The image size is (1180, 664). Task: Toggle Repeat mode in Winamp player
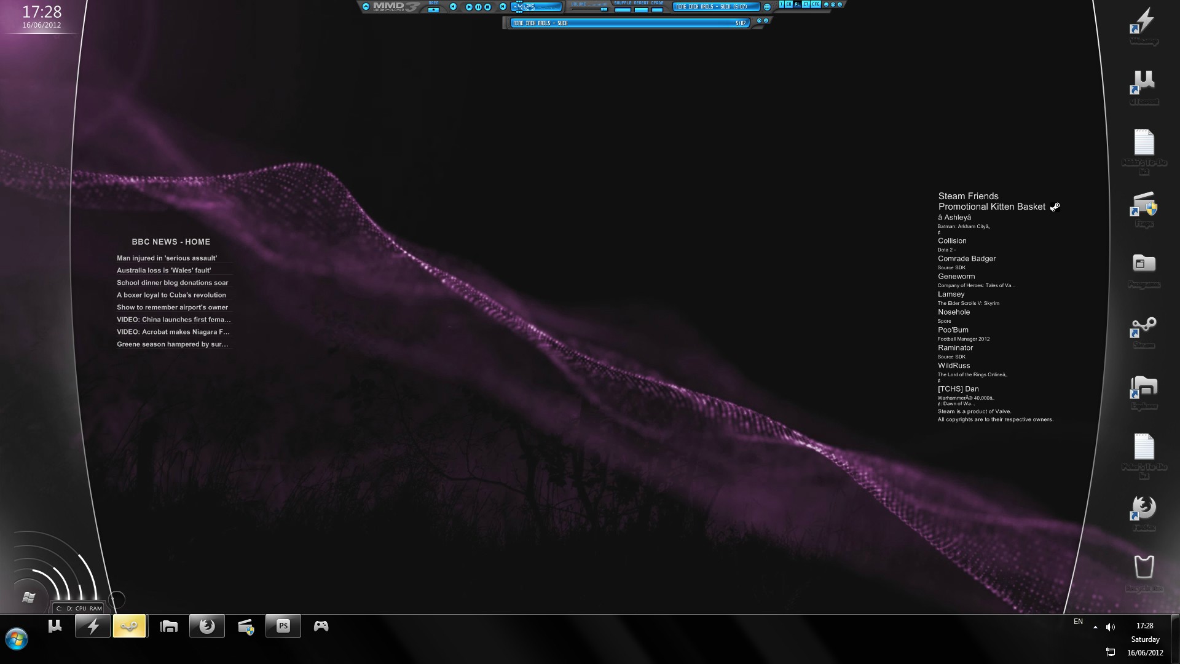click(641, 10)
